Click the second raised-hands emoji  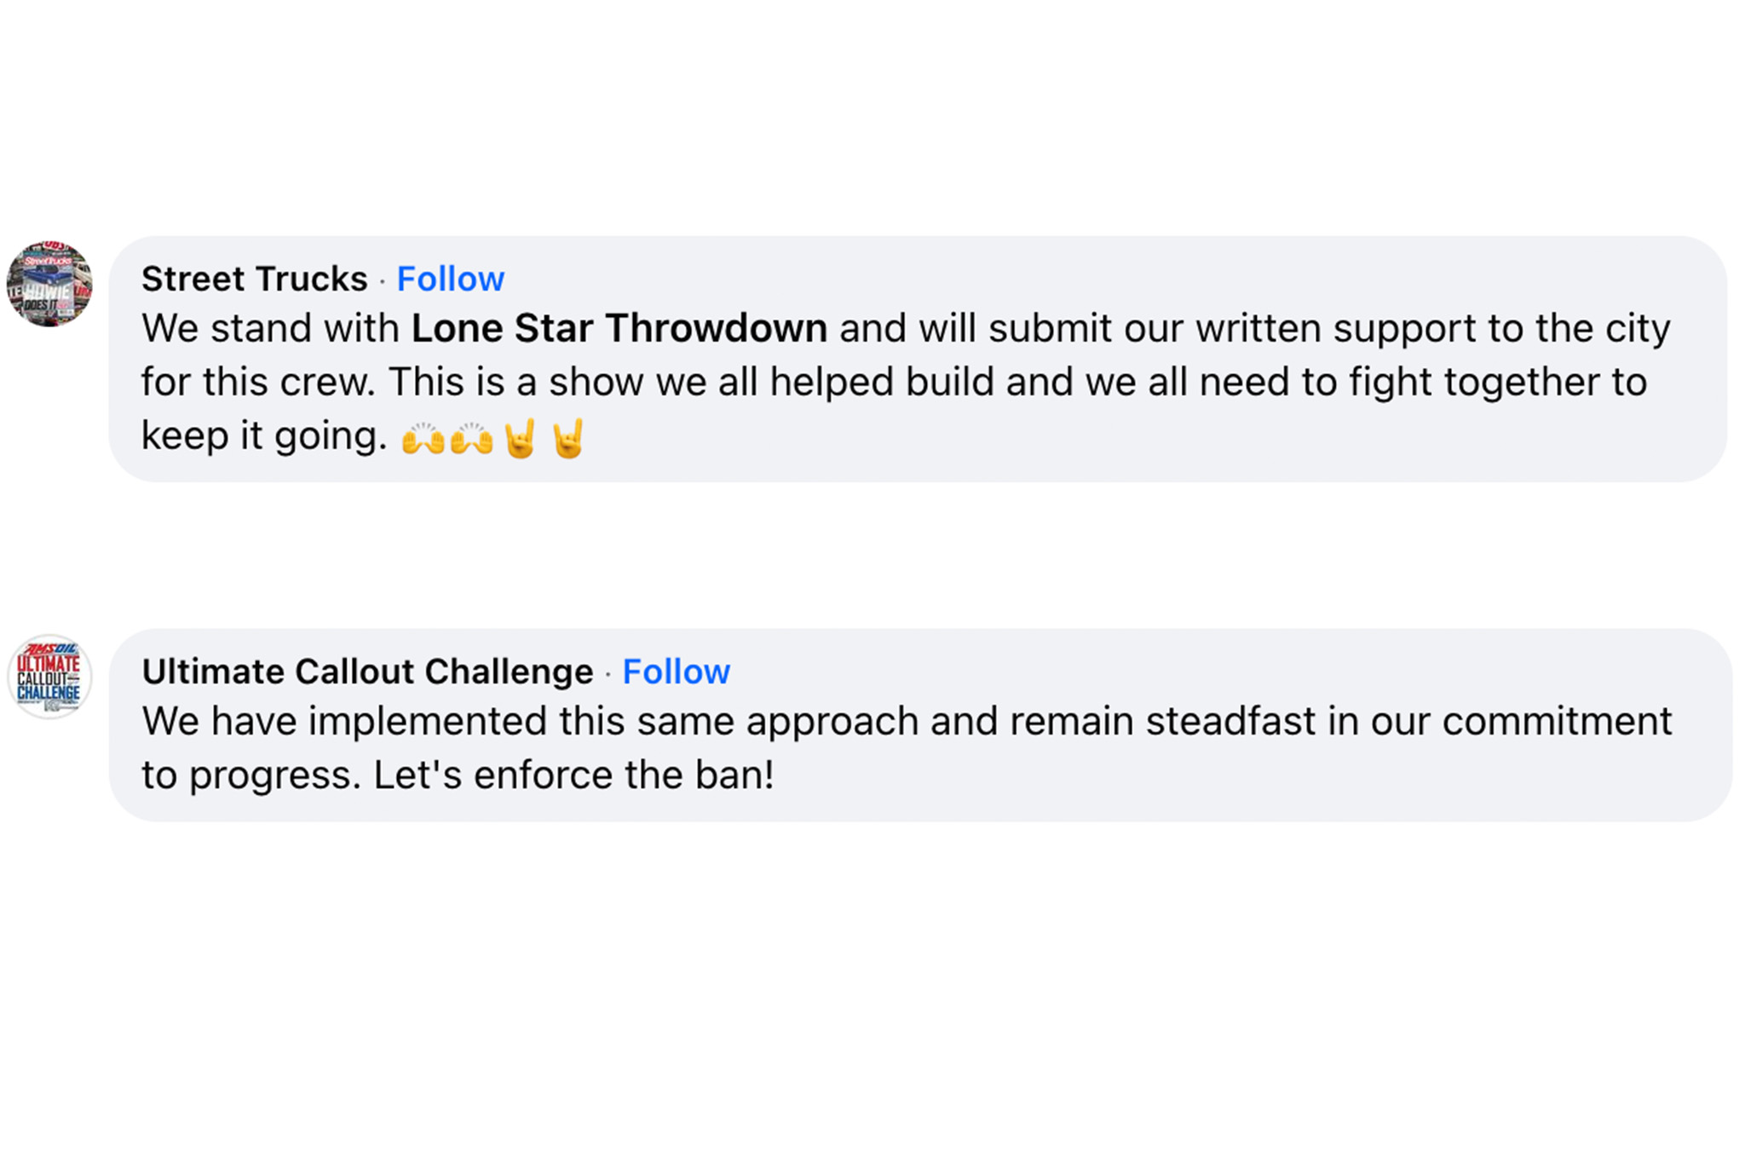click(472, 440)
